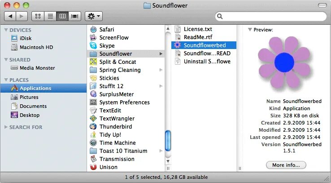This screenshot has width=331, height=183.
Task: Select the Soundflow...READ file
Action: 204,54
